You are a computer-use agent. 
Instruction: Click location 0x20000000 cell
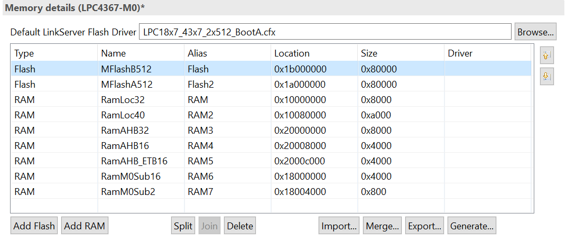(x=314, y=130)
